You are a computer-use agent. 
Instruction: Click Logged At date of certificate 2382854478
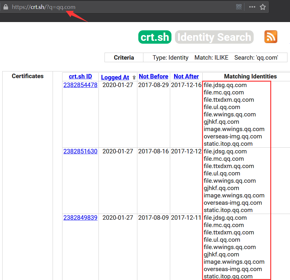118,85
